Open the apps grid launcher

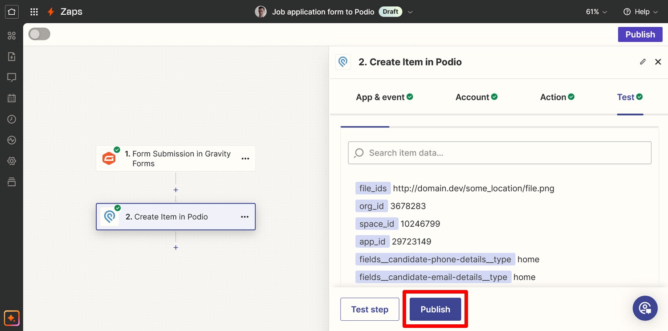[x=34, y=12]
